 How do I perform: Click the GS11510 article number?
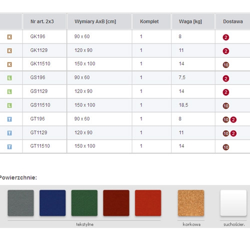pos(40,105)
